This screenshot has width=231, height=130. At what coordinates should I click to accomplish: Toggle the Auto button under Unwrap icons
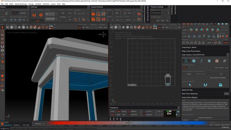point(38,21)
